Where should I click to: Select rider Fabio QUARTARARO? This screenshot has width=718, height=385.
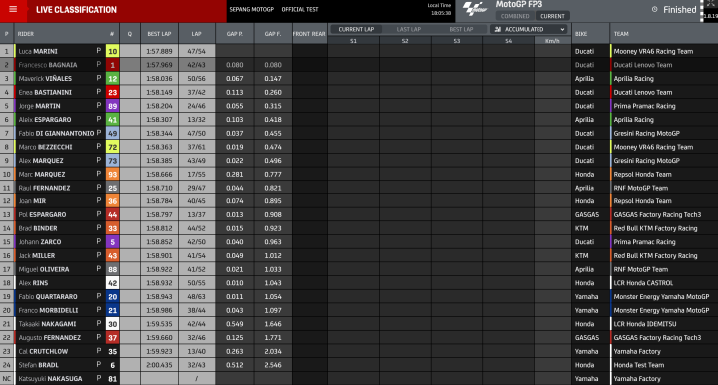pyautogui.click(x=48, y=296)
